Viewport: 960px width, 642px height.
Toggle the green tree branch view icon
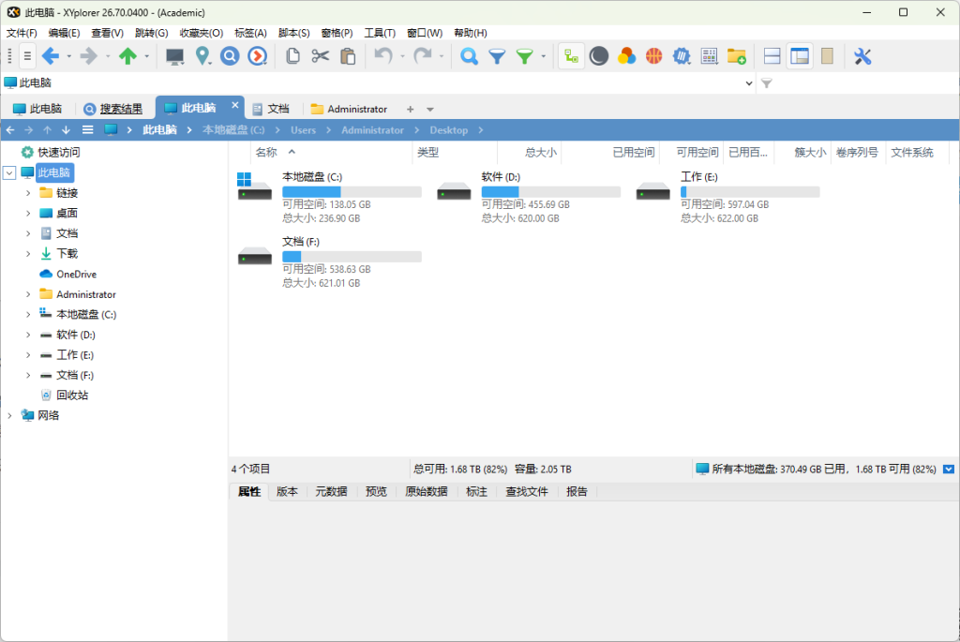point(571,56)
